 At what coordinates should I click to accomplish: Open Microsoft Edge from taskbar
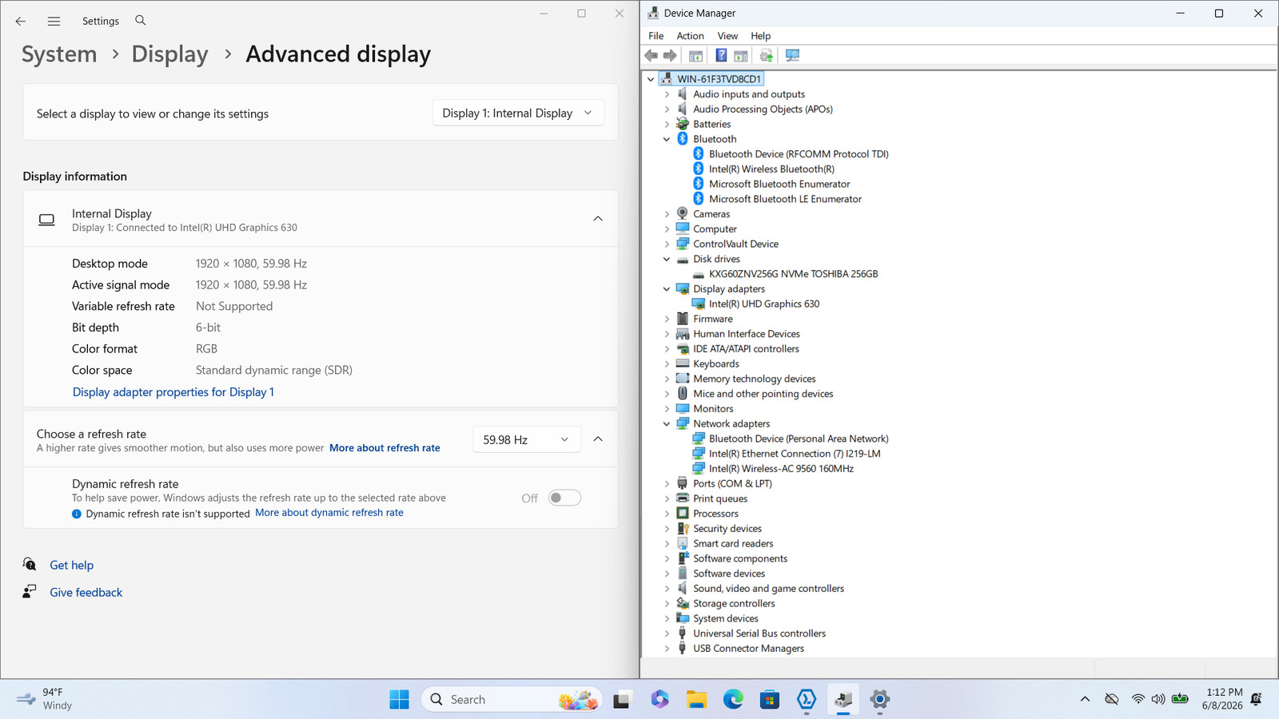733,700
